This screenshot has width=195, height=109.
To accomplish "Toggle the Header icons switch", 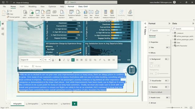I will pyautogui.click(x=168, y=97).
